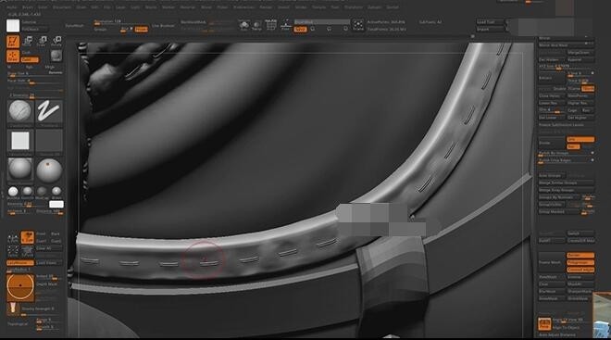Click the SharpenMask button
The height and width of the screenshot is (340, 611).
click(580, 291)
